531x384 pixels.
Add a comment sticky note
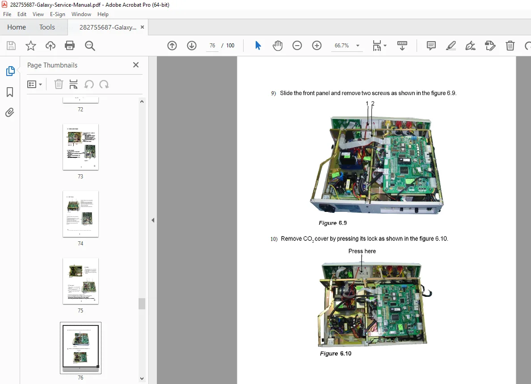click(x=431, y=46)
